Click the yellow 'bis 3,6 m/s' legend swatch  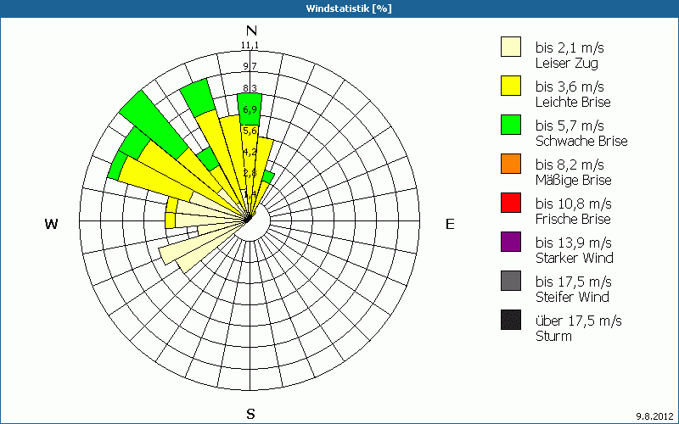point(511,86)
